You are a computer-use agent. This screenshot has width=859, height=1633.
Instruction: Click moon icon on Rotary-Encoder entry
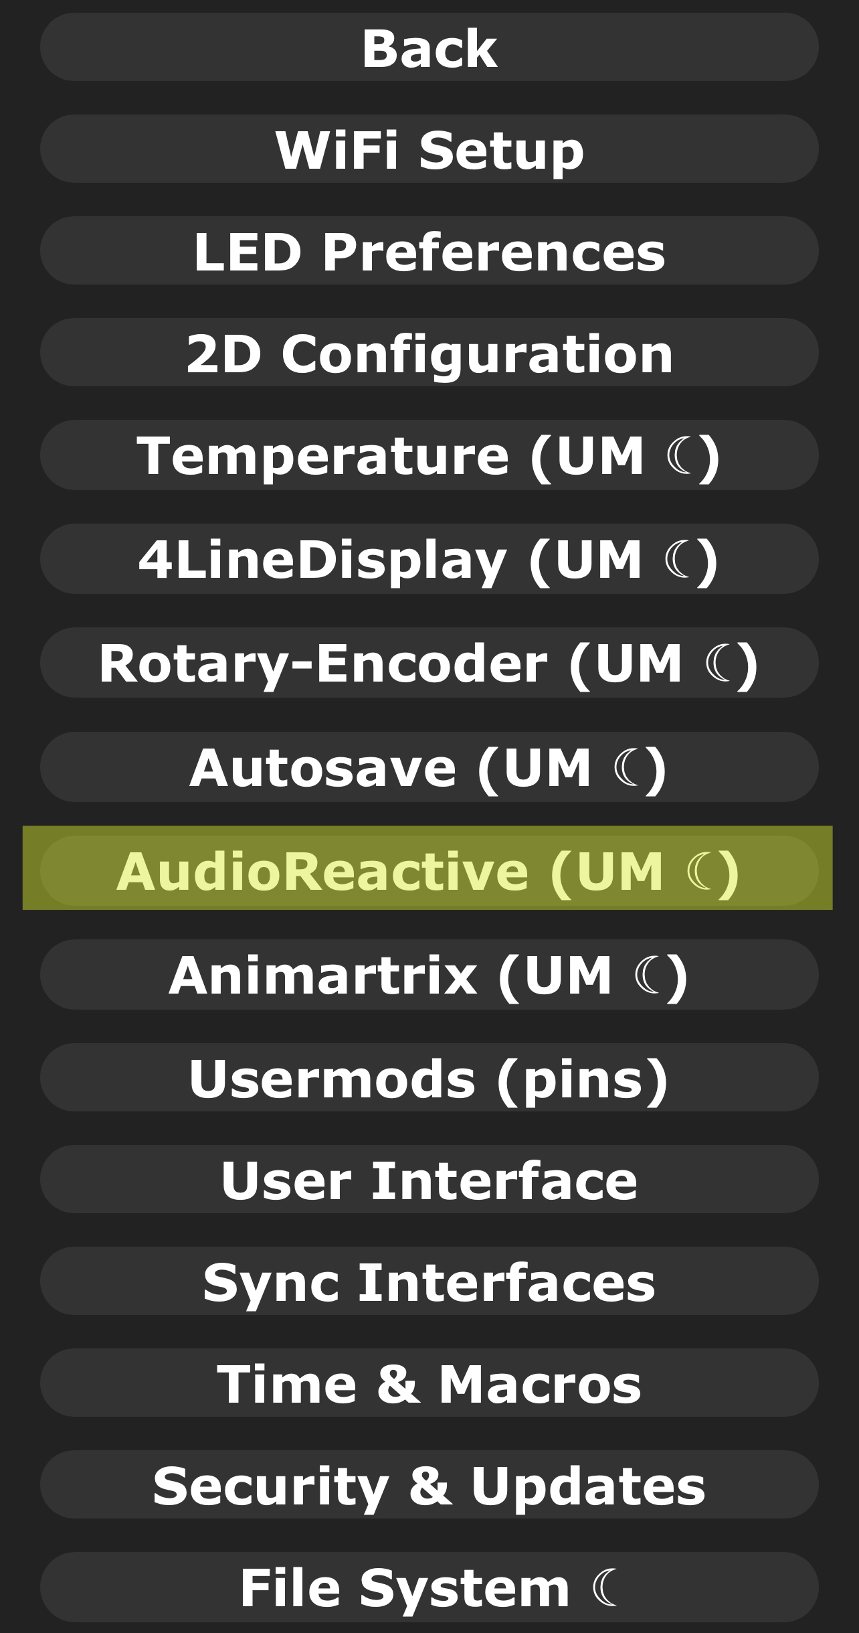click(719, 663)
